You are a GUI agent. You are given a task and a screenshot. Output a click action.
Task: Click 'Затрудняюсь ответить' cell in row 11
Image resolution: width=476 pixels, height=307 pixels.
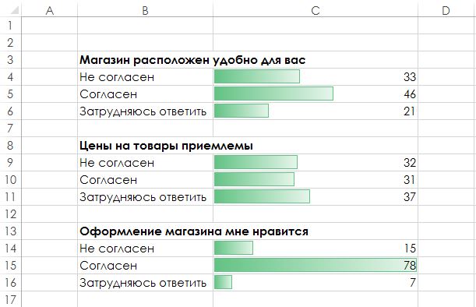145,197
